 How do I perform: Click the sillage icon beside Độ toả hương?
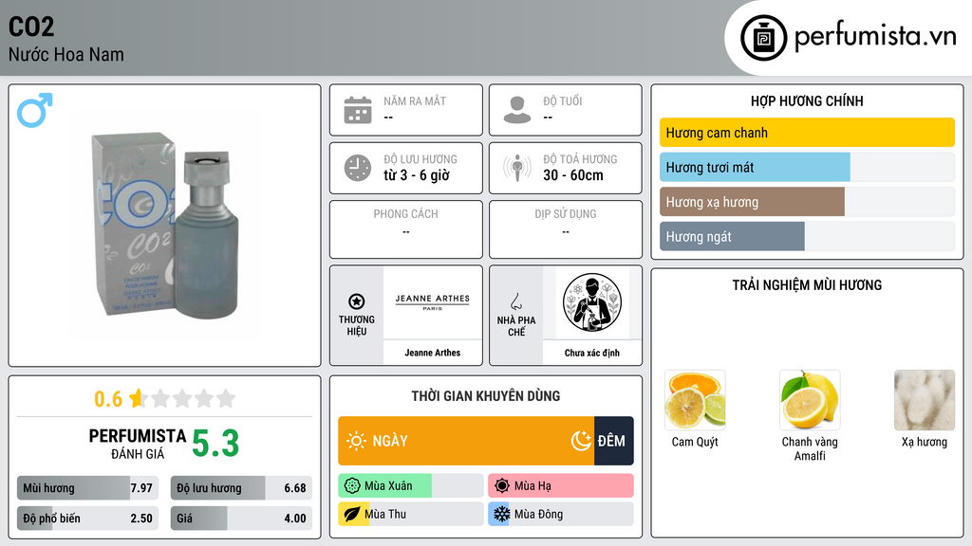point(517,168)
